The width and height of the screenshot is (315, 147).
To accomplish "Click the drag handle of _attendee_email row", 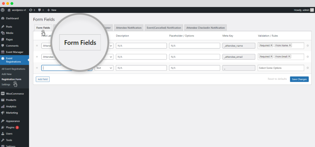I will click(37, 57).
